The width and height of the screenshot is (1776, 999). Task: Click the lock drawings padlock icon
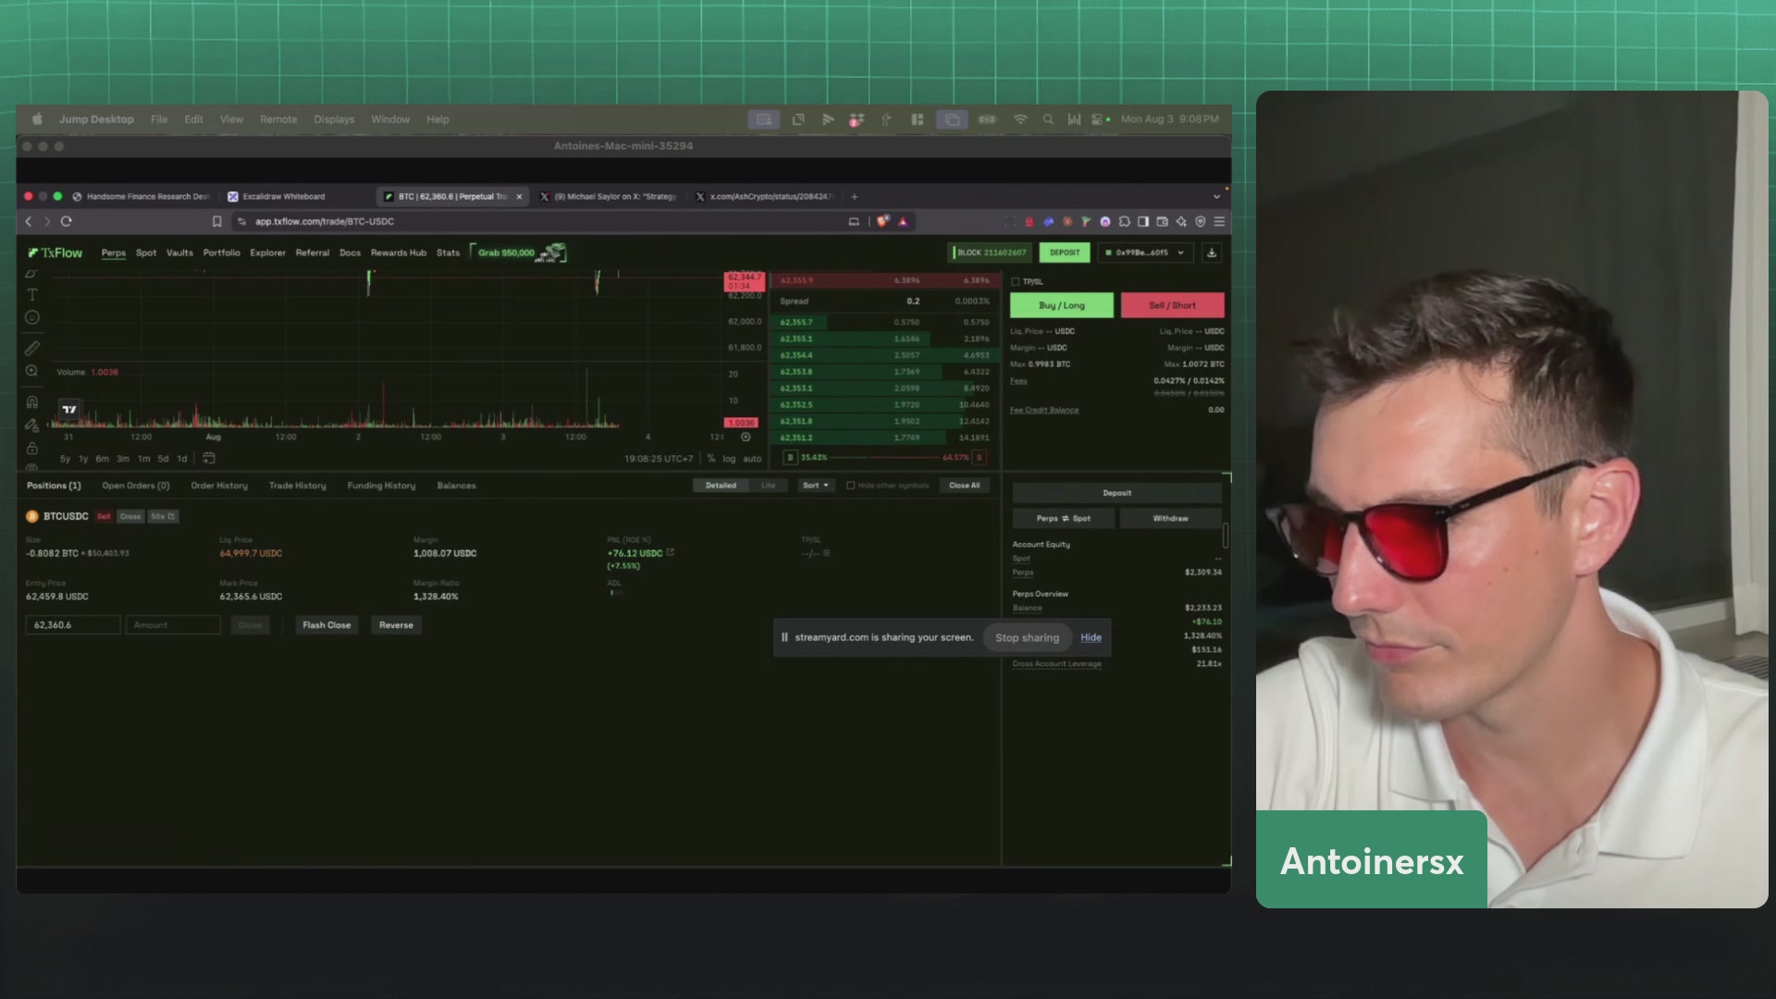(32, 449)
